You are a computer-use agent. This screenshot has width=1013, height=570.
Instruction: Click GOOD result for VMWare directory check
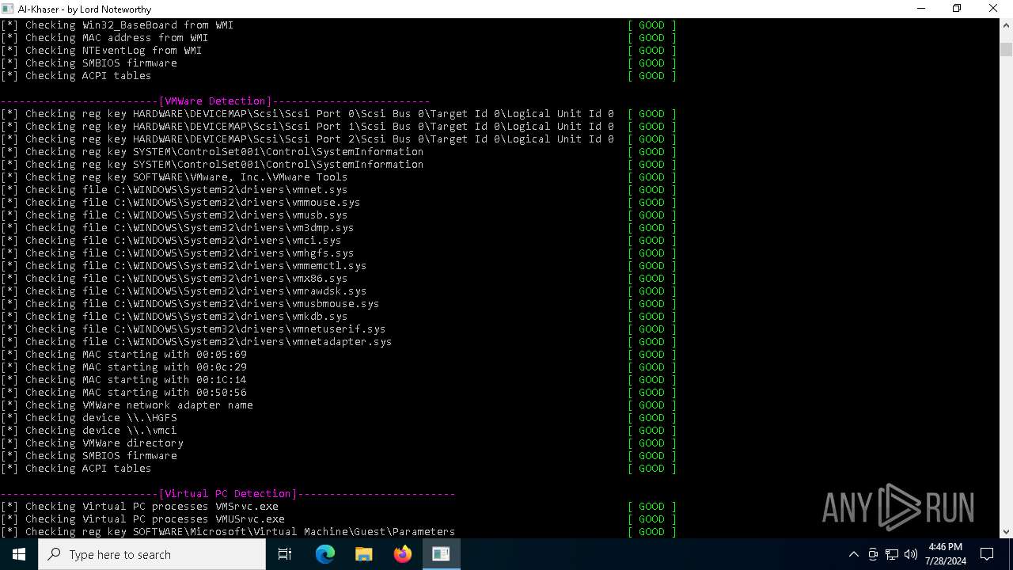(x=652, y=443)
